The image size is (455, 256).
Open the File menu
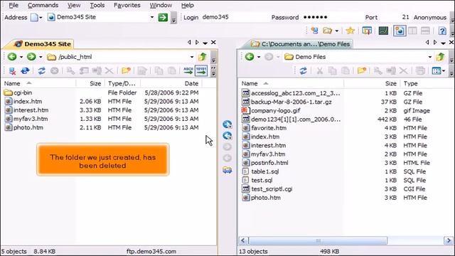pos(14,5)
